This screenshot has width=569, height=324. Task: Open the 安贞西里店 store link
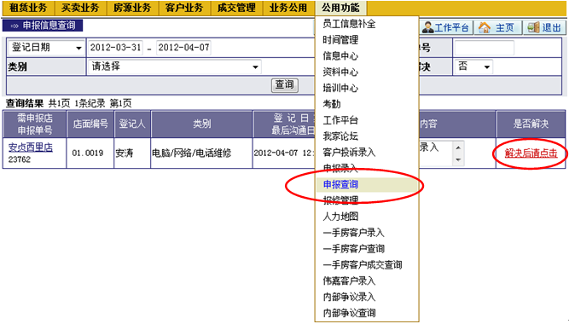(x=31, y=148)
